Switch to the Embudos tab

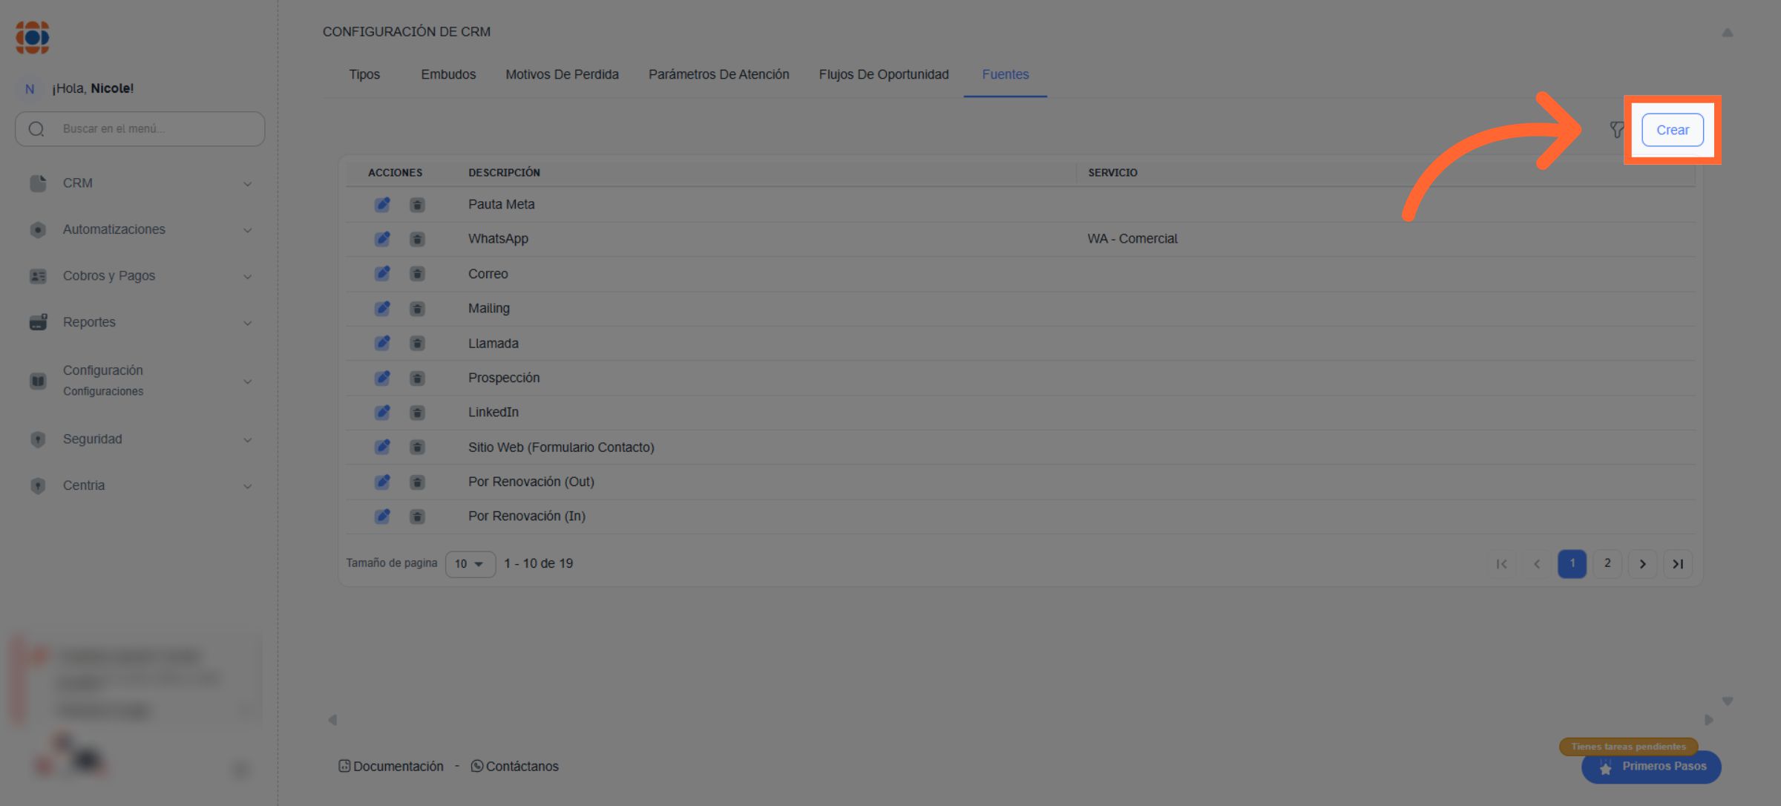click(448, 74)
